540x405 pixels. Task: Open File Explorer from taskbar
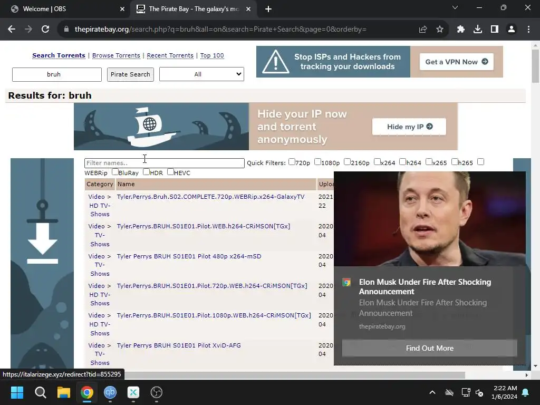tap(64, 392)
